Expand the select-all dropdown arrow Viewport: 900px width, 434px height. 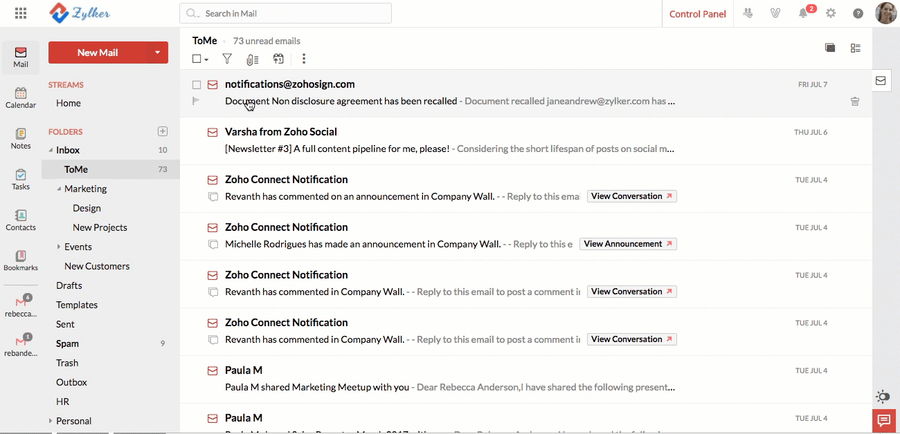pos(205,59)
